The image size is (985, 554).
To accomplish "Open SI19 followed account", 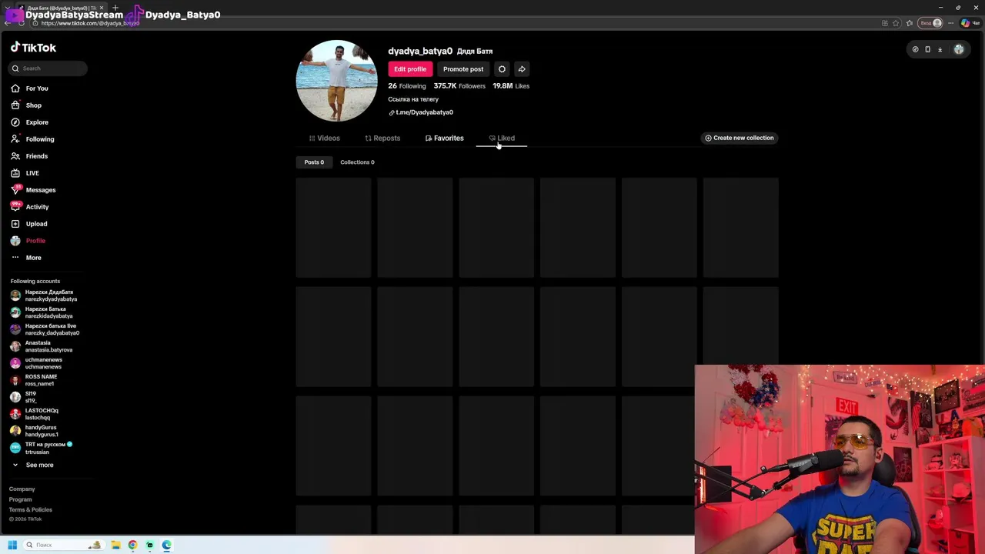I will [x=24, y=397].
